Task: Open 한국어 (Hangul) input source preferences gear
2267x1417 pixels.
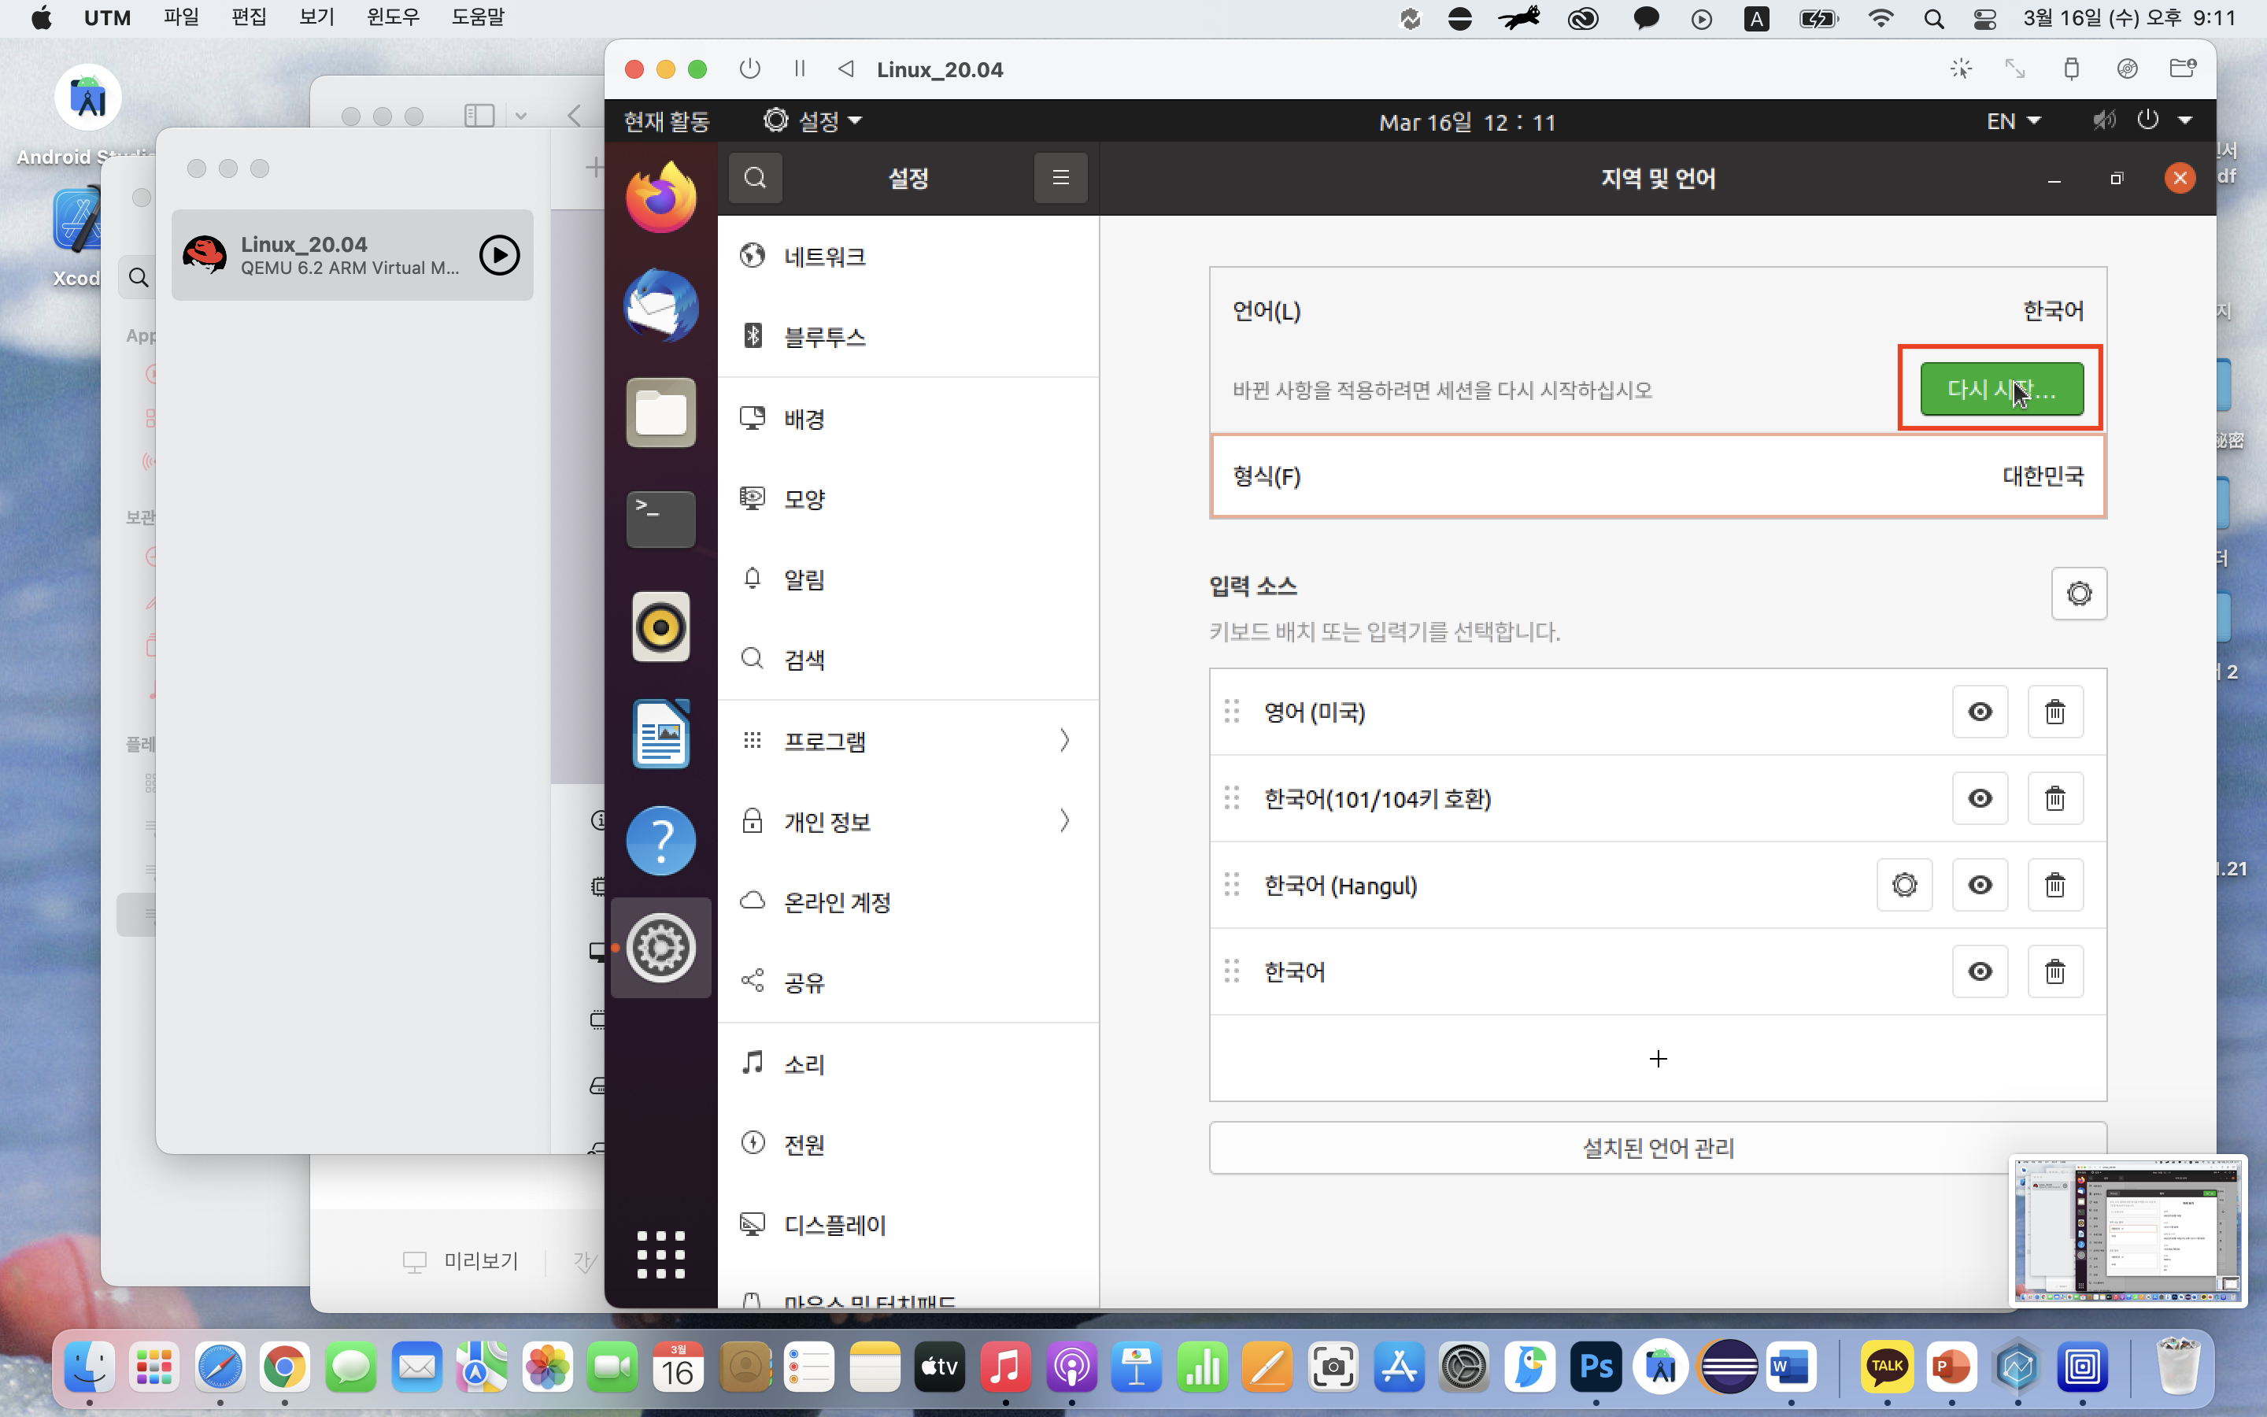Action: point(1903,885)
